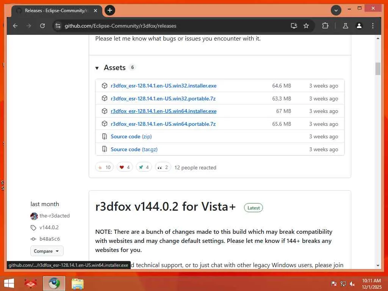Screen dimensions: 388x291
Task: Open the Extensions puzzle icon
Action: [325, 26]
